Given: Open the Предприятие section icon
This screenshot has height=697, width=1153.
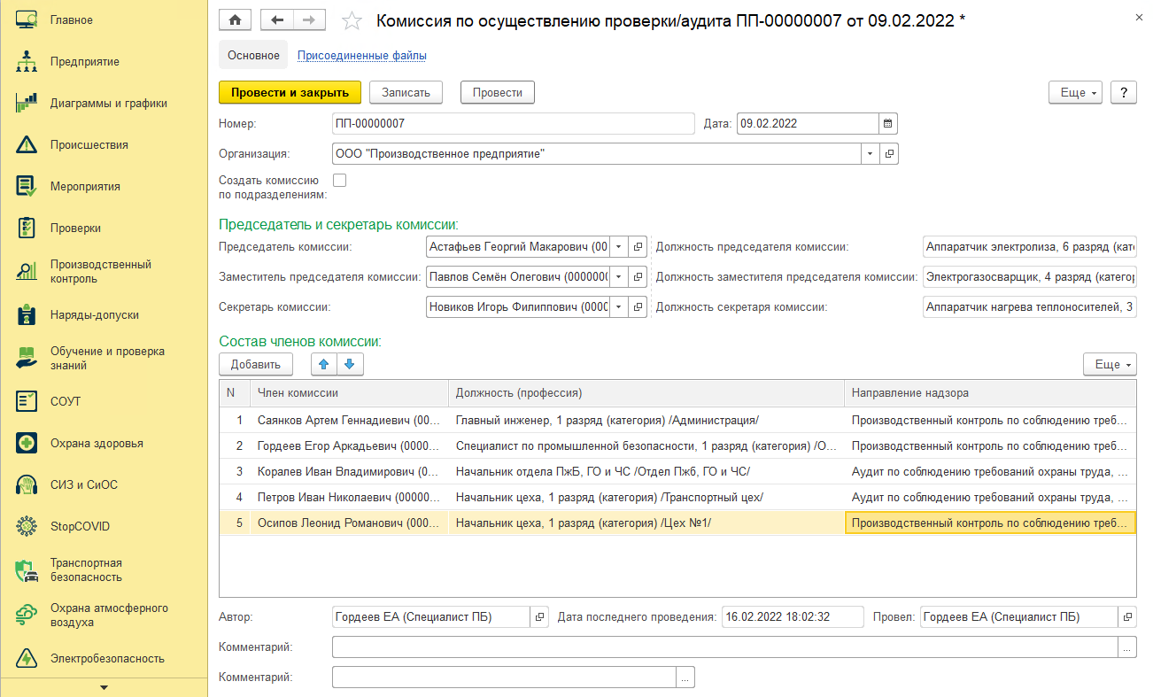Looking at the screenshot, I should tap(26, 61).
